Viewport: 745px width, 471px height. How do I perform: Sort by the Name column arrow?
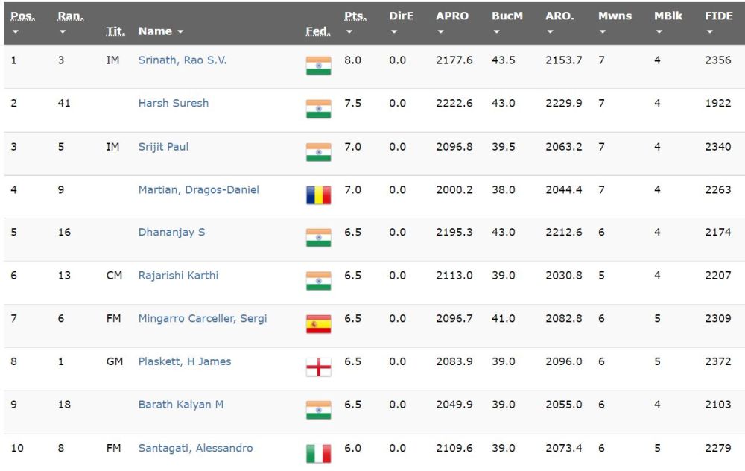(x=180, y=31)
